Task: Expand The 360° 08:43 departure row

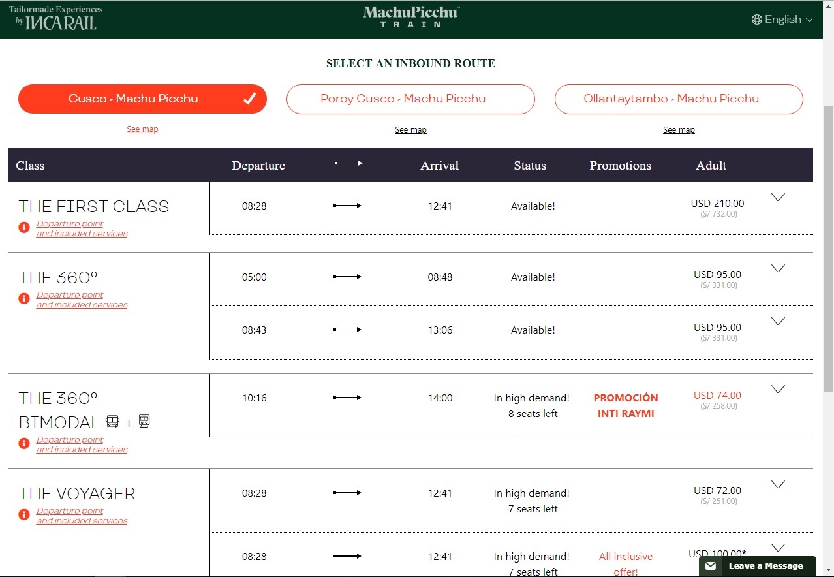Action: pyautogui.click(x=778, y=321)
